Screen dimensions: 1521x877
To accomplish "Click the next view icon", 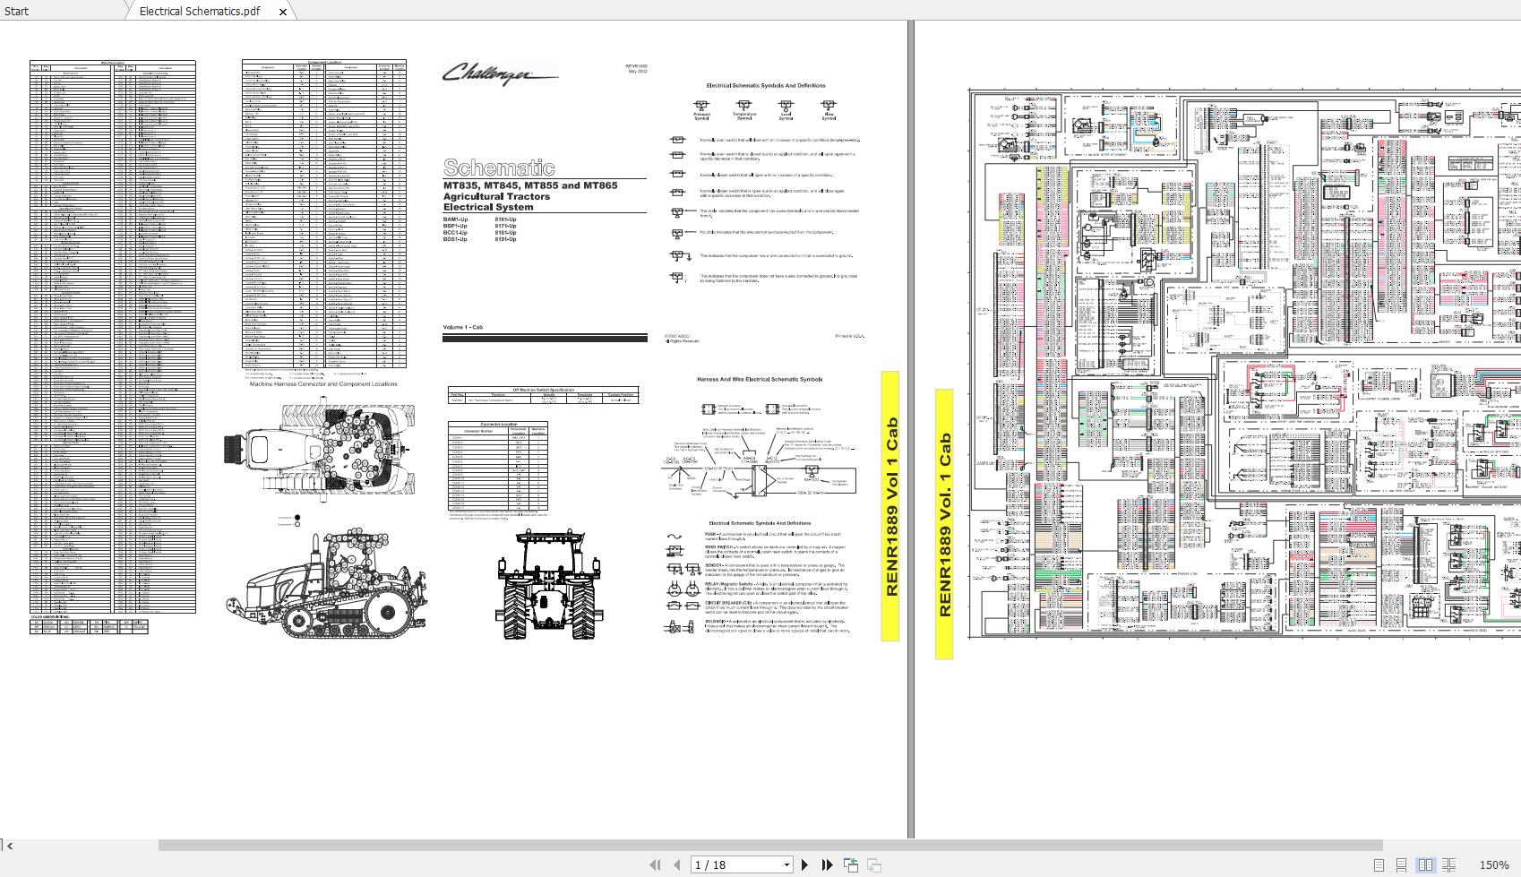I will (874, 864).
